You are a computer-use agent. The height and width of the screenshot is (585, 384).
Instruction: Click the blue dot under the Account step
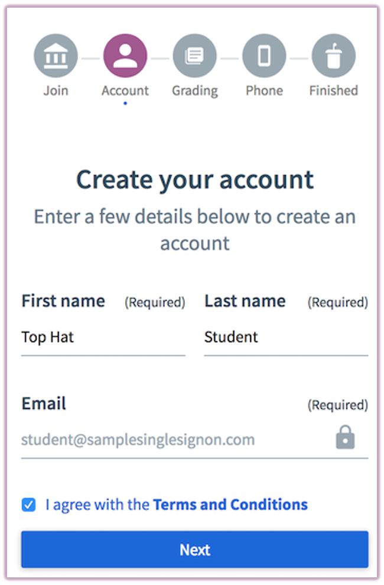(125, 103)
